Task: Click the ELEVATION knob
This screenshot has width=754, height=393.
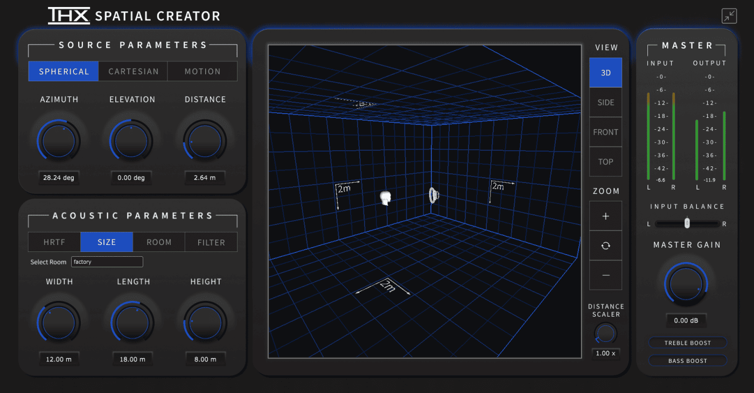Action: pos(131,141)
